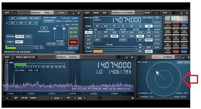
Task: Select the 160 band on keypad
Action: point(184,31)
